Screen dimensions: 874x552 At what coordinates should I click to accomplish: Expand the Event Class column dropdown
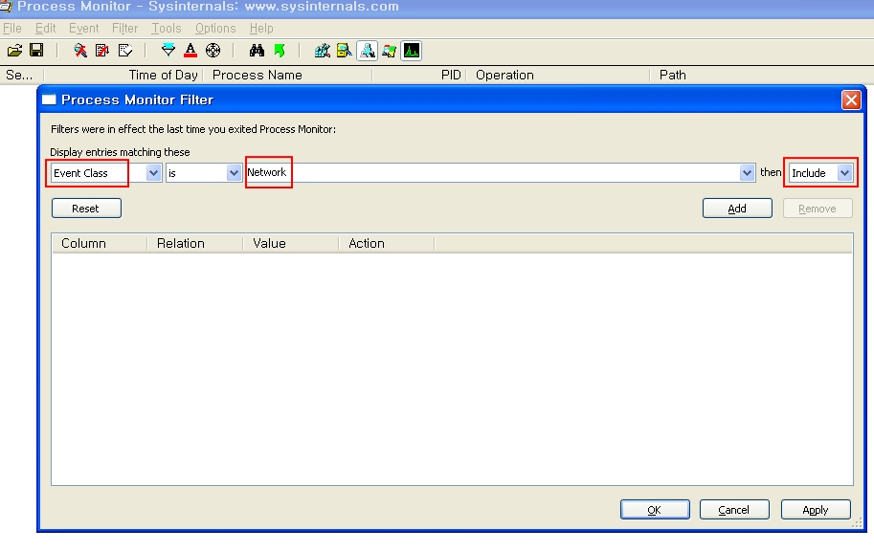(x=153, y=172)
